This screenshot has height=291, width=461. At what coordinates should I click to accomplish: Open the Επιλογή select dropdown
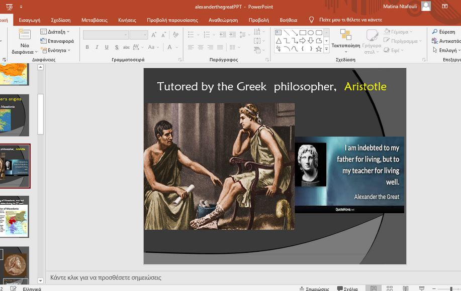[446, 51]
